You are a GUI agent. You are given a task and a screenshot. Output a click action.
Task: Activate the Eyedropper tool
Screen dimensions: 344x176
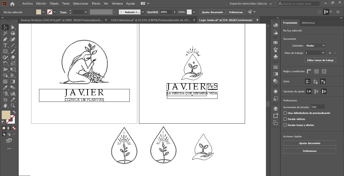click(x=5, y=87)
